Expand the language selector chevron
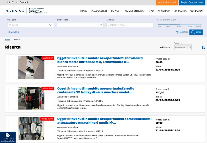 (x=17, y=2)
